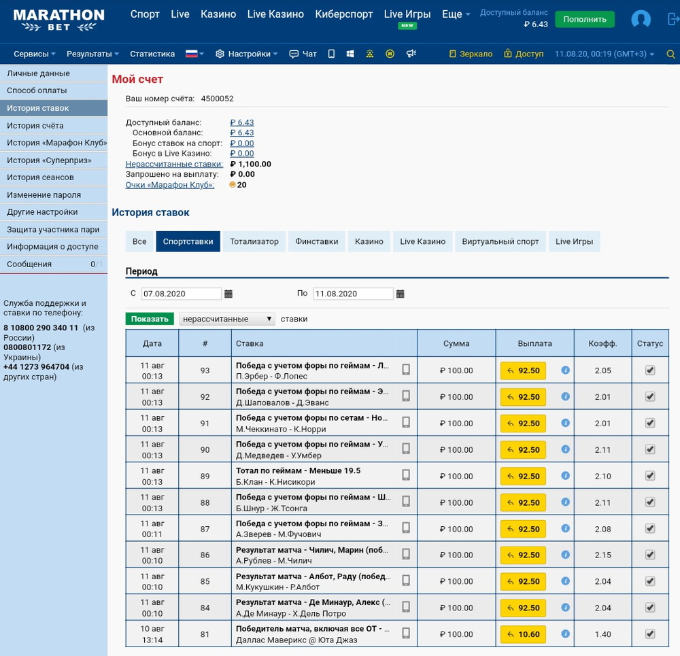Expand the Russian flag language selector
Screen dimensions: 680x656
tap(195, 54)
